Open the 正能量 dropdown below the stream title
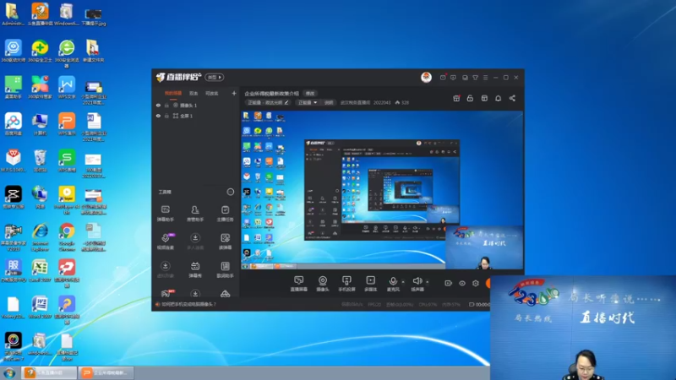 (x=308, y=102)
